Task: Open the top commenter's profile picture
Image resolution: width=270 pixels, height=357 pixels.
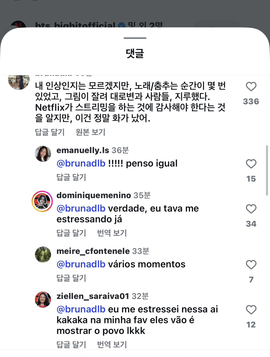Action: [18, 82]
